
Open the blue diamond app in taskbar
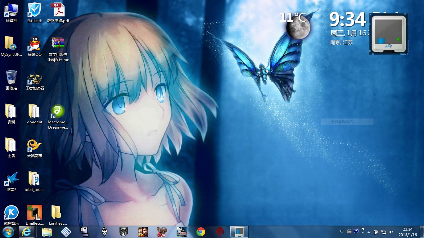tap(65, 232)
